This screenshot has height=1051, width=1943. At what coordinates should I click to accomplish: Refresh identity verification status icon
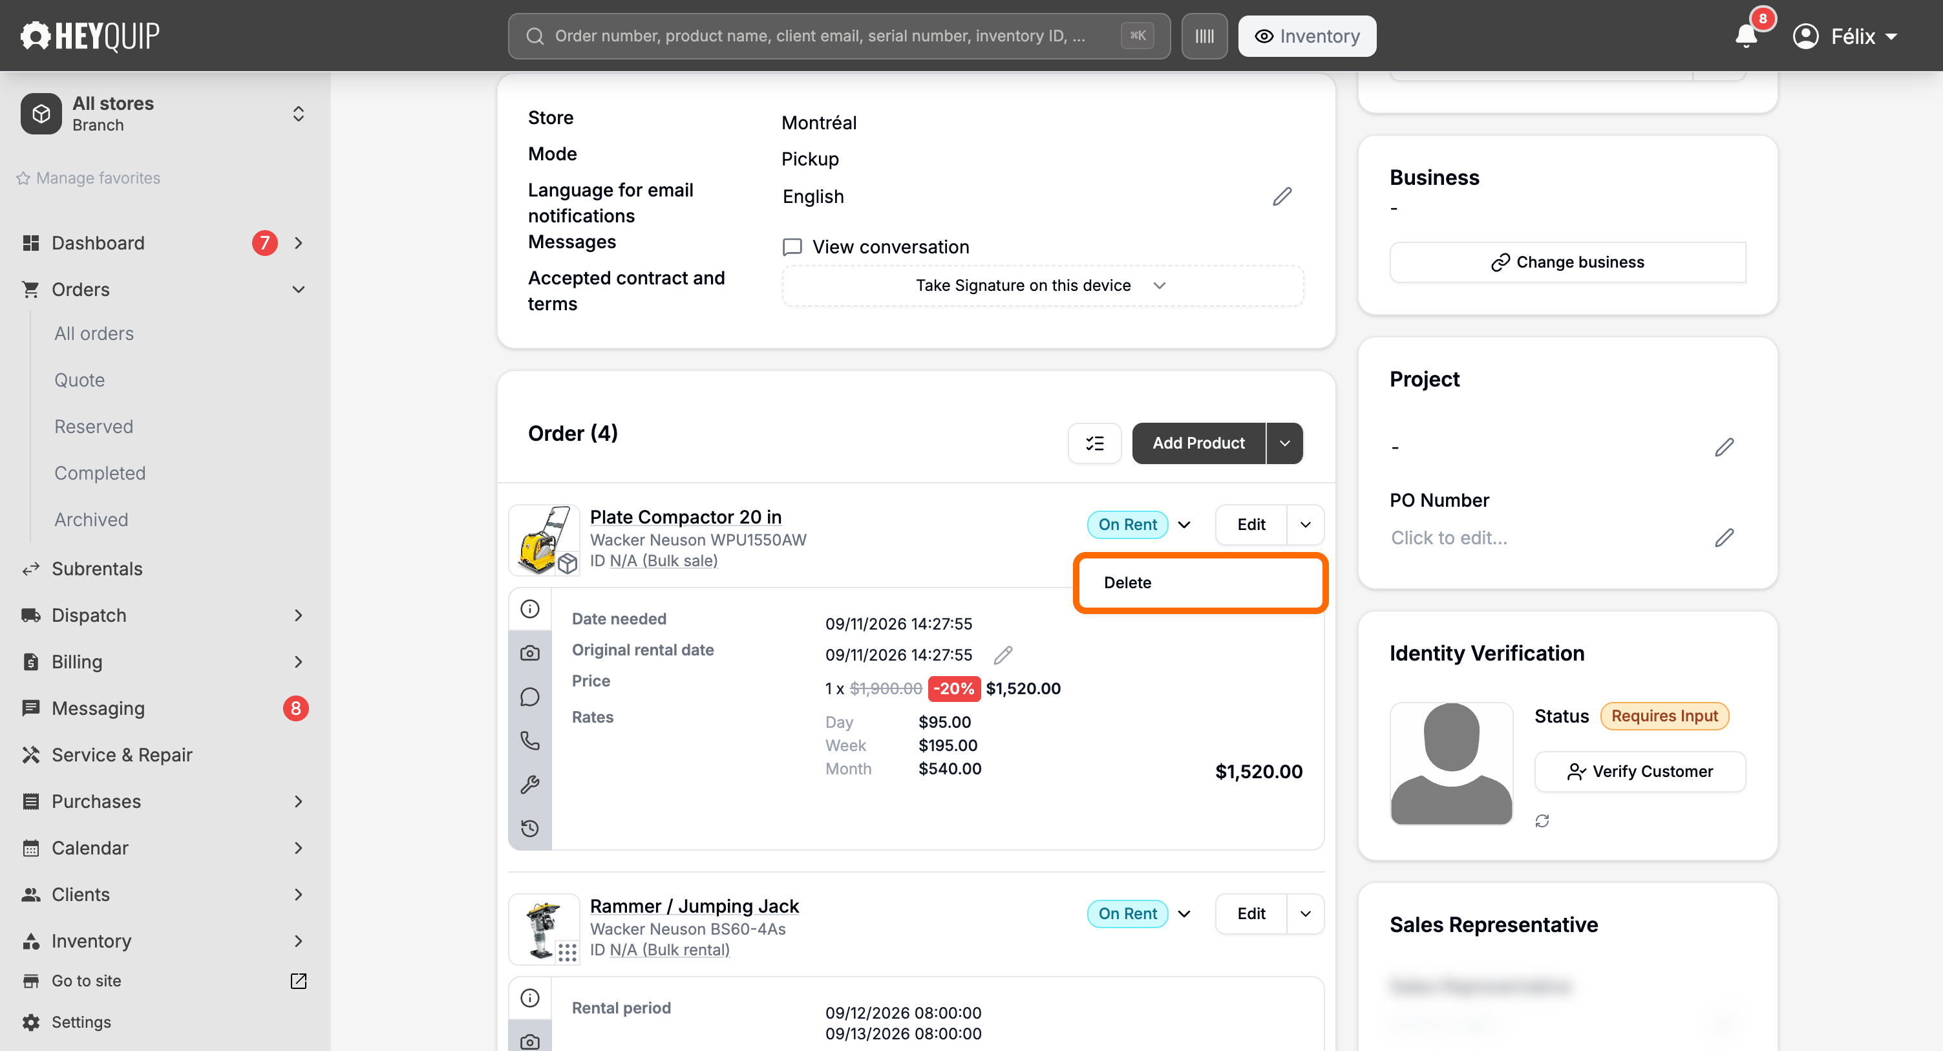point(1542,820)
